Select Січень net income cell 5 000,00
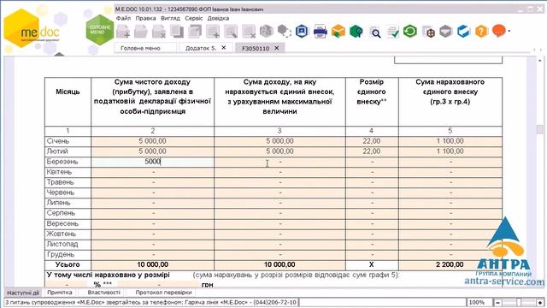 [152, 141]
